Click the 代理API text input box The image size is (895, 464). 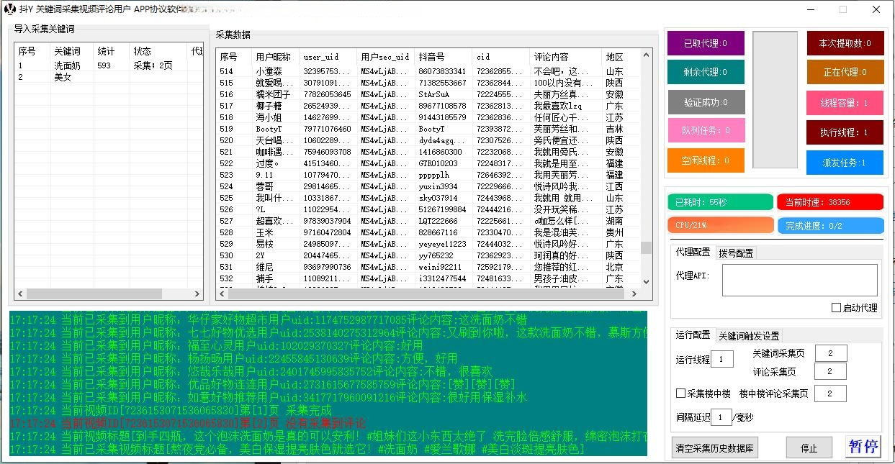[x=799, y=280]
